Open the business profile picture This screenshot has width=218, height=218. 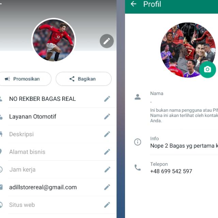[53, 40]
